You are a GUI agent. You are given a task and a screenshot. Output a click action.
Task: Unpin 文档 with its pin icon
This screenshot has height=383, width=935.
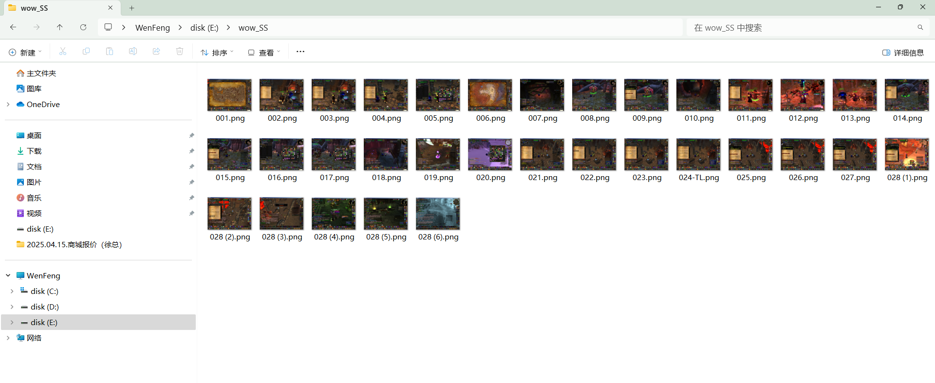tap(191, 166)
